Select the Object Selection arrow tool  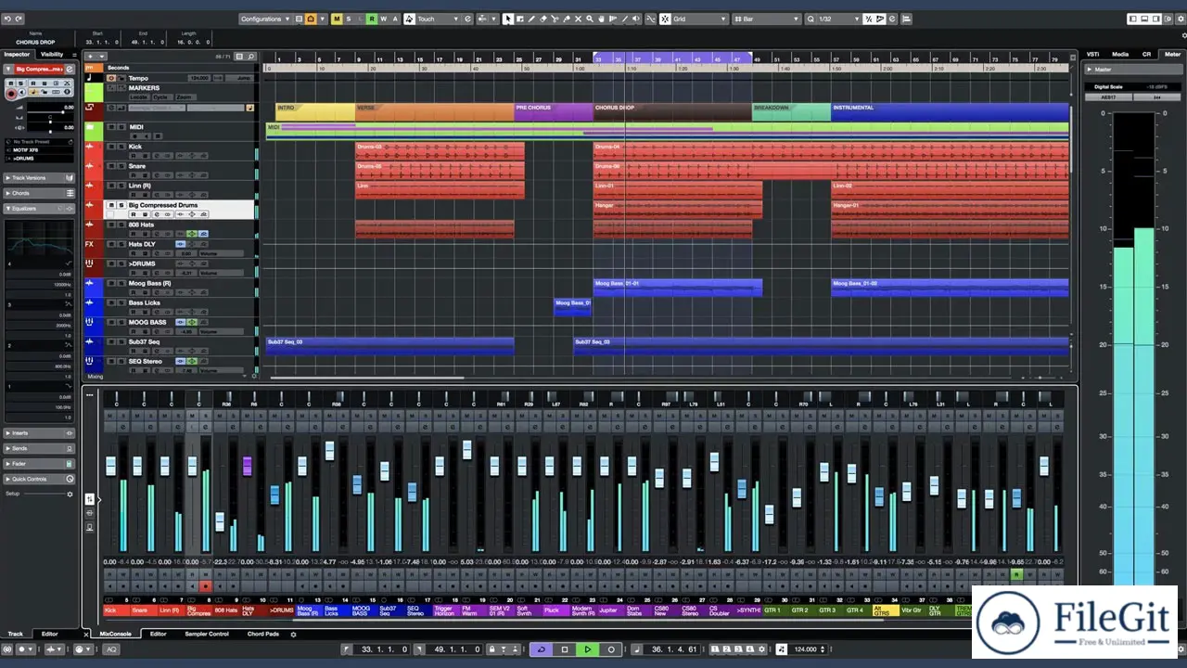pyautogui.click(x=508, y=19)
